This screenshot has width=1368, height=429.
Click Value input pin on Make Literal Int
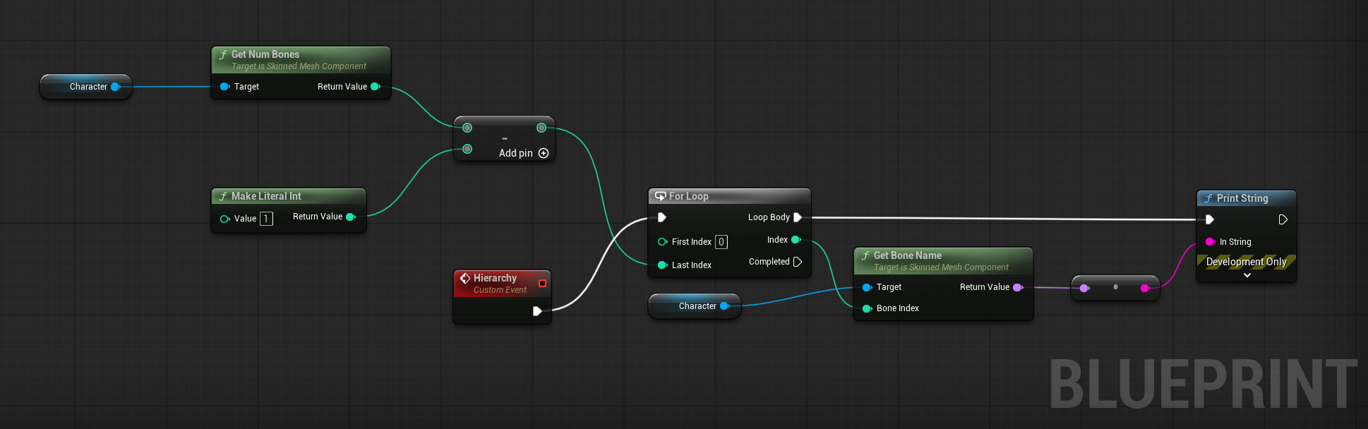click(x=225, y=219)
